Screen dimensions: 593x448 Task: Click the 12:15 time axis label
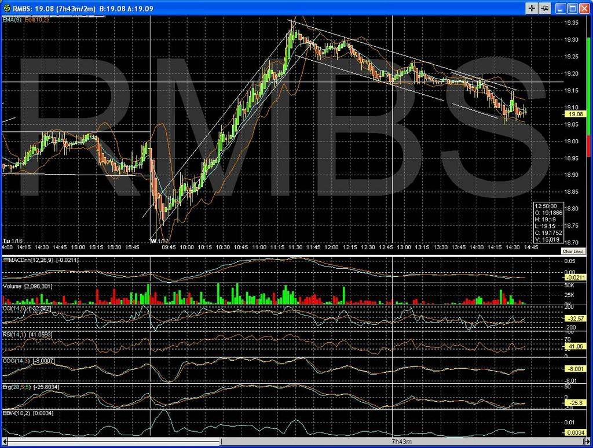click(x=349, y=247)
